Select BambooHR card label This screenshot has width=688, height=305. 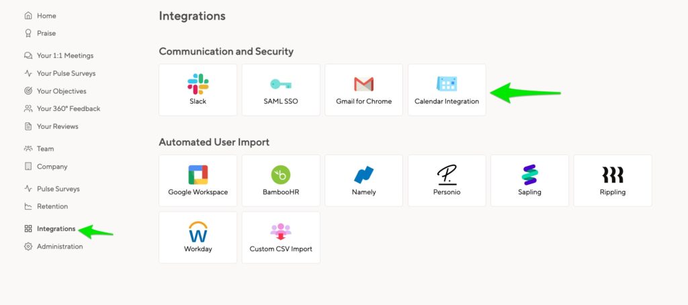pyautogui.click(x=281, y=192)
